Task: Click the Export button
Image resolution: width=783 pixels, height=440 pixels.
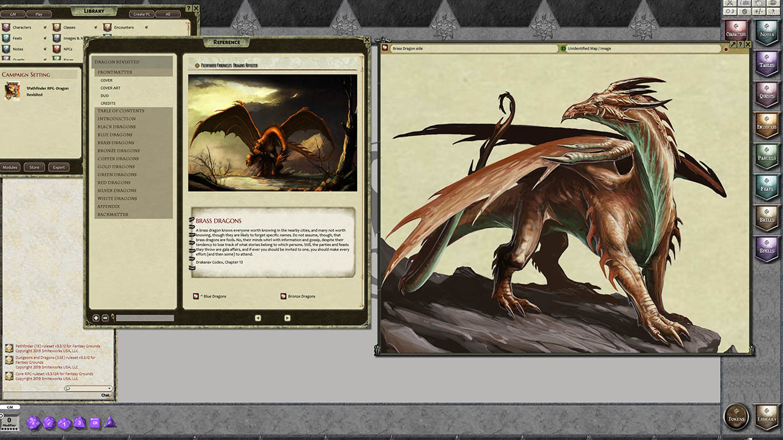Action: pyautogui.click(x=59, y=167)
